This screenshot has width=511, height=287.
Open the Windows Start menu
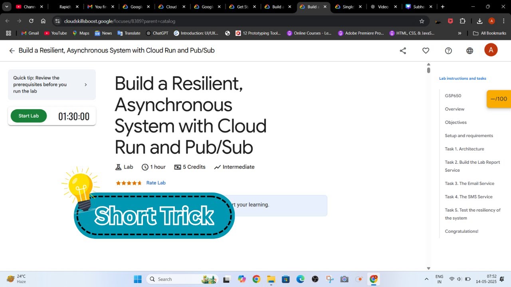tap(138, 279)
